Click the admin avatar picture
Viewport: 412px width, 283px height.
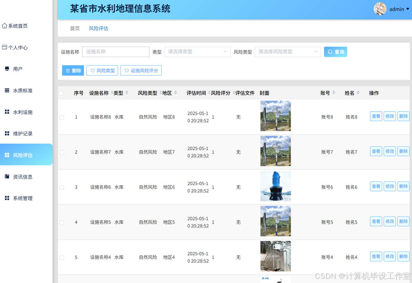[380, 9]
